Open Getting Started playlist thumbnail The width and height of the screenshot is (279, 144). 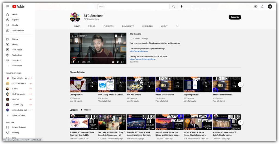pyautogui.click(x=84, y=84)
